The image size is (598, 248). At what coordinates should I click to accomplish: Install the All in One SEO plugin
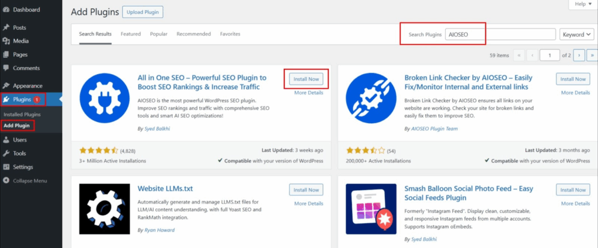coord(306,79)
